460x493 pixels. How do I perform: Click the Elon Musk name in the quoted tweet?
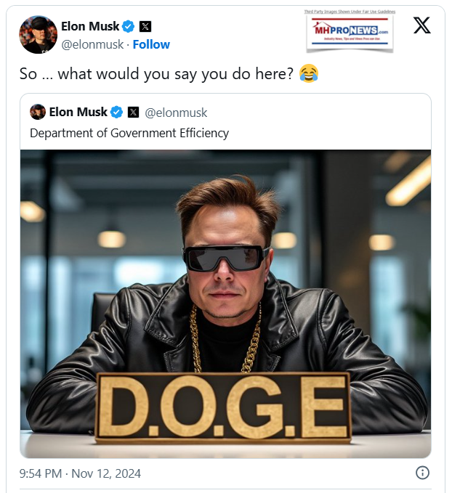tap(78, 112)
